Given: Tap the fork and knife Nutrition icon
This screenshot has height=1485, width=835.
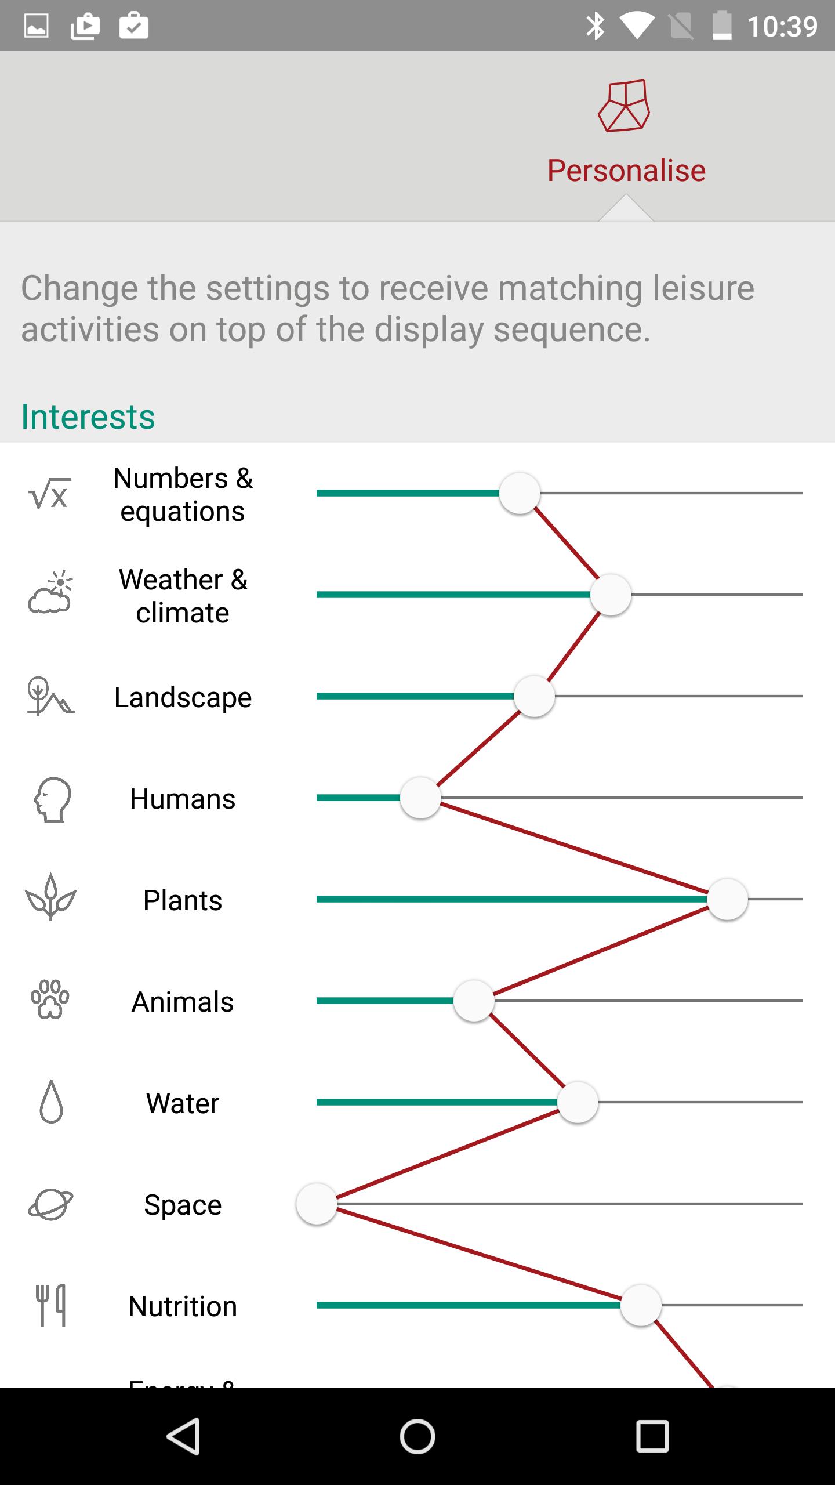Looking at the screenshot, I should [x=51, y=1305].
